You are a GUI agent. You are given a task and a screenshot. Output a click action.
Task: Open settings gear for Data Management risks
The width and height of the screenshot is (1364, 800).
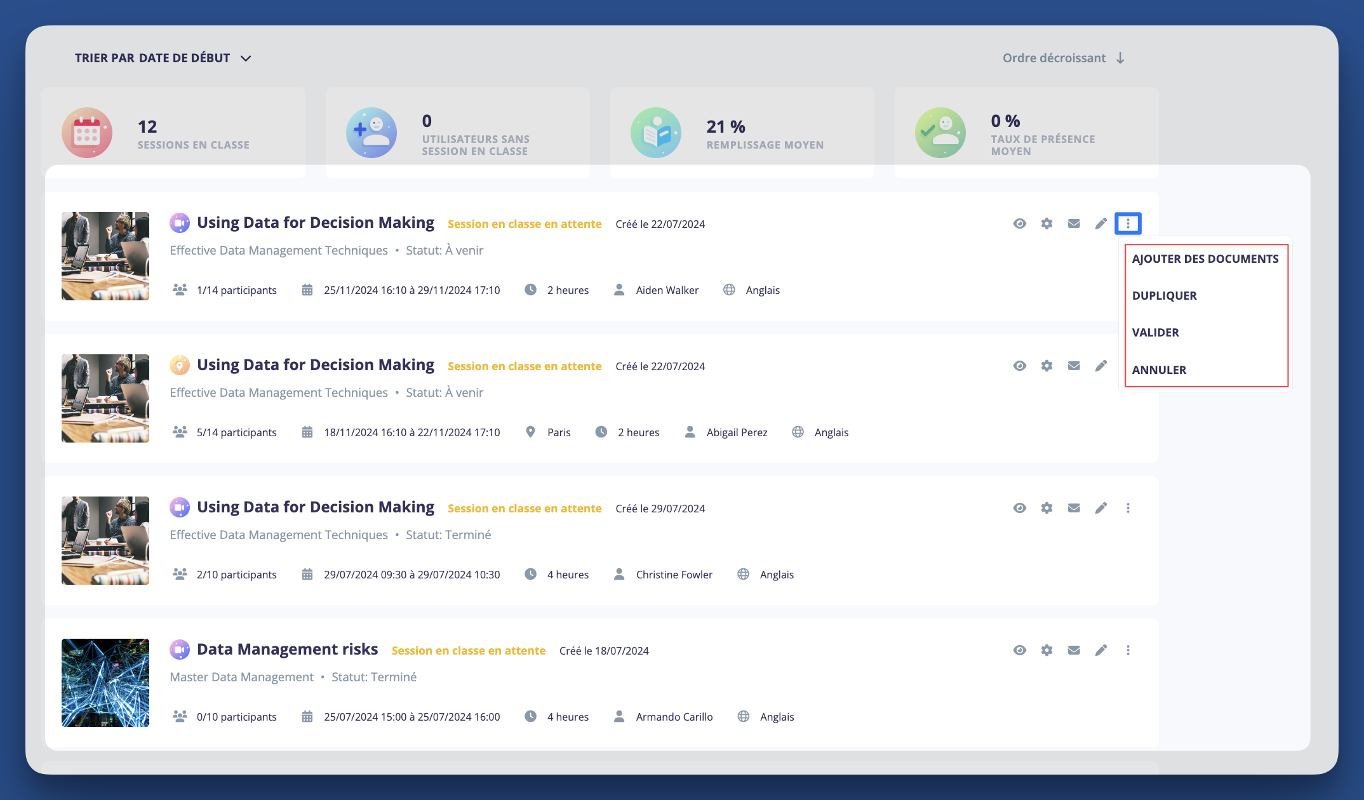(1046, 650)
